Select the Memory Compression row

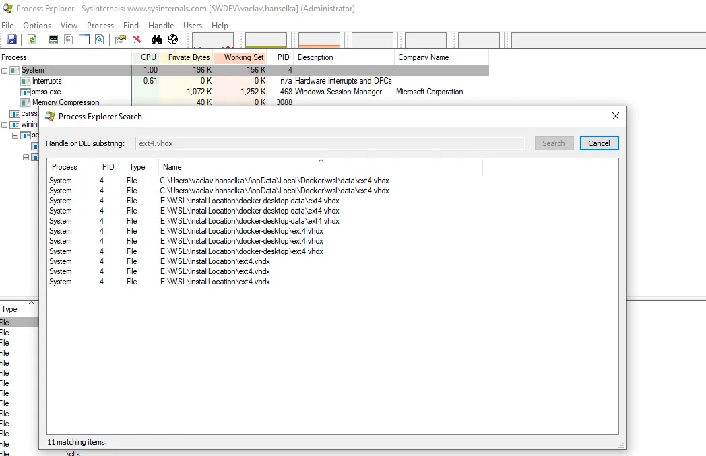coord(244,102)
